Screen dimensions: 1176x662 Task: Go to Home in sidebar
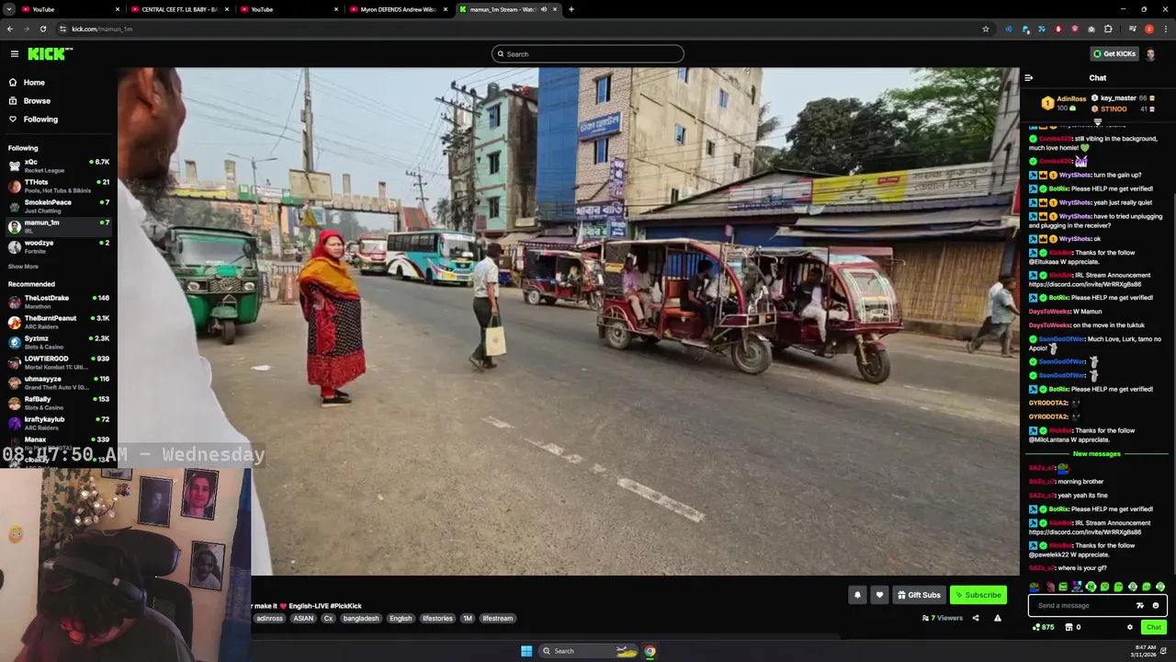coord(34,83)
